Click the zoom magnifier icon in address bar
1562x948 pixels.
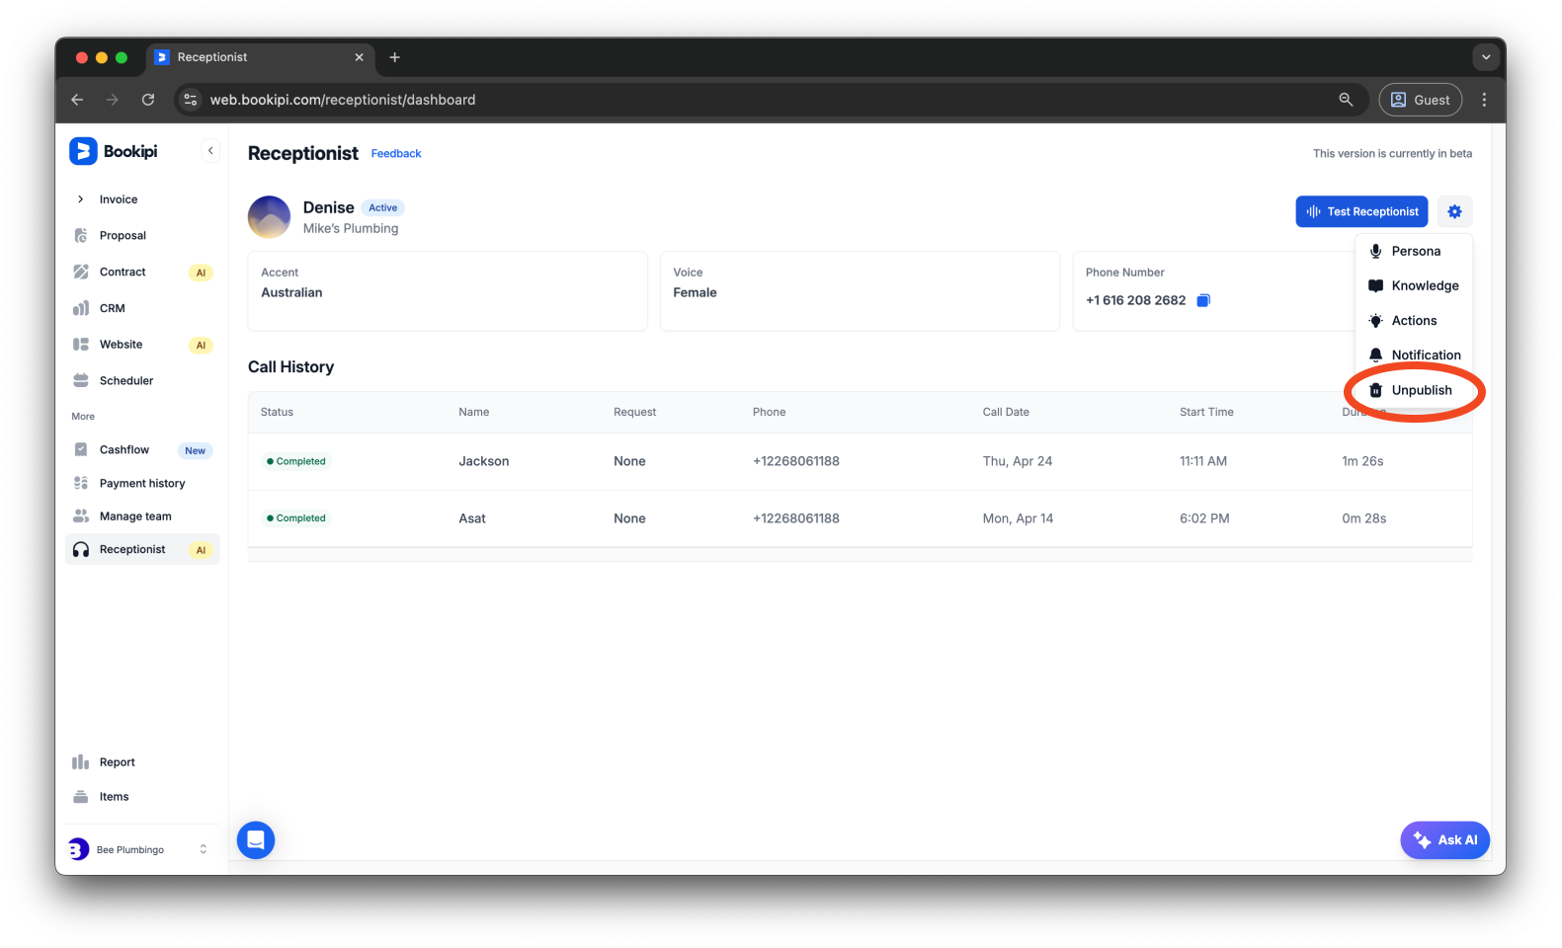(x=1346, y=100)
